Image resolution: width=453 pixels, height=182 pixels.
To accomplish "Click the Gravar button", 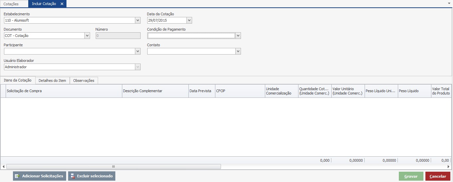I will [411, 176].
